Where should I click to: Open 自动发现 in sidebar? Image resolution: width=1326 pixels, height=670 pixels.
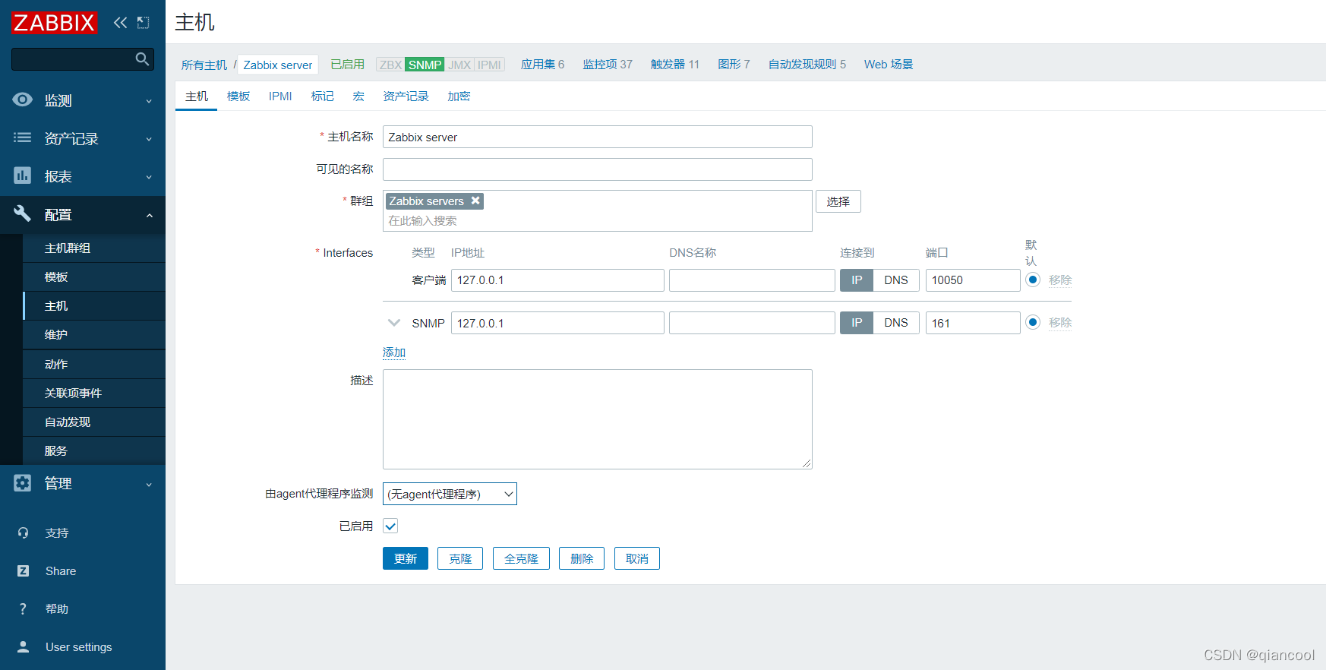[x=94, y=422]
